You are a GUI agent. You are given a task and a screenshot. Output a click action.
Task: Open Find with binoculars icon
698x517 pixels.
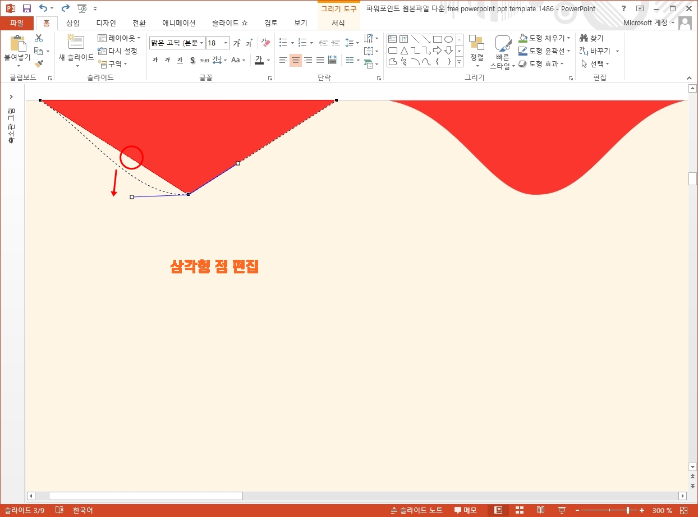(584, 38)
